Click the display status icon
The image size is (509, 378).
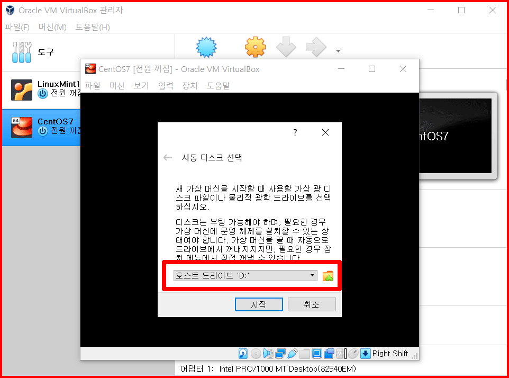point(317,354)
